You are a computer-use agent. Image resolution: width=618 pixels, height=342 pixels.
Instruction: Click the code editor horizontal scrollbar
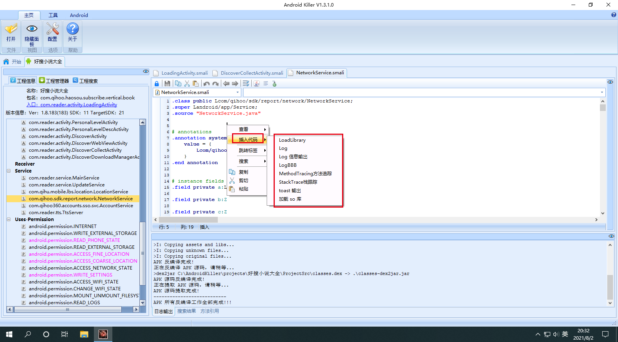[189, 220]
